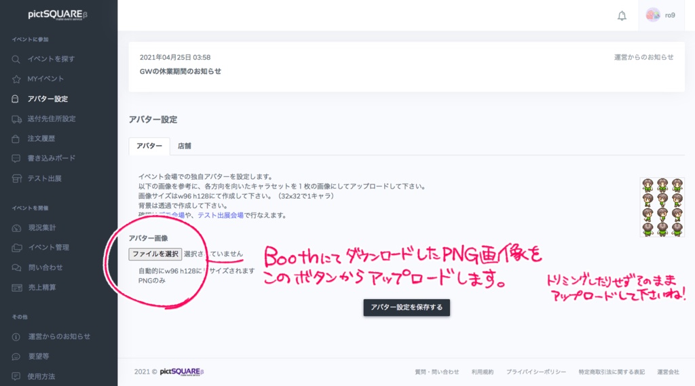695x386 pixels.
Task: Open the テスト出展会場 link
Action: (x=221, y=215)
